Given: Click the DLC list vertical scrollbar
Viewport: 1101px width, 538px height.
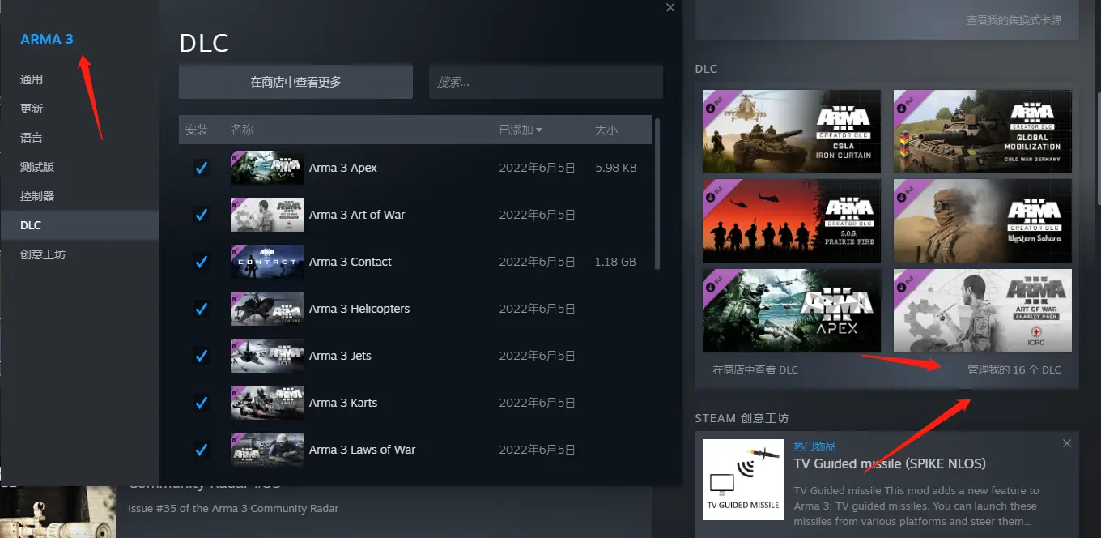Looking at the screenshot, I should pos(657,194).
